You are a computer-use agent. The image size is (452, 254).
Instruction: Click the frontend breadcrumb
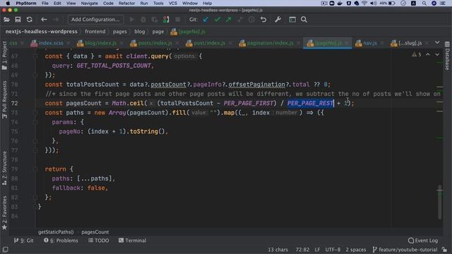(x=95, y=32)
